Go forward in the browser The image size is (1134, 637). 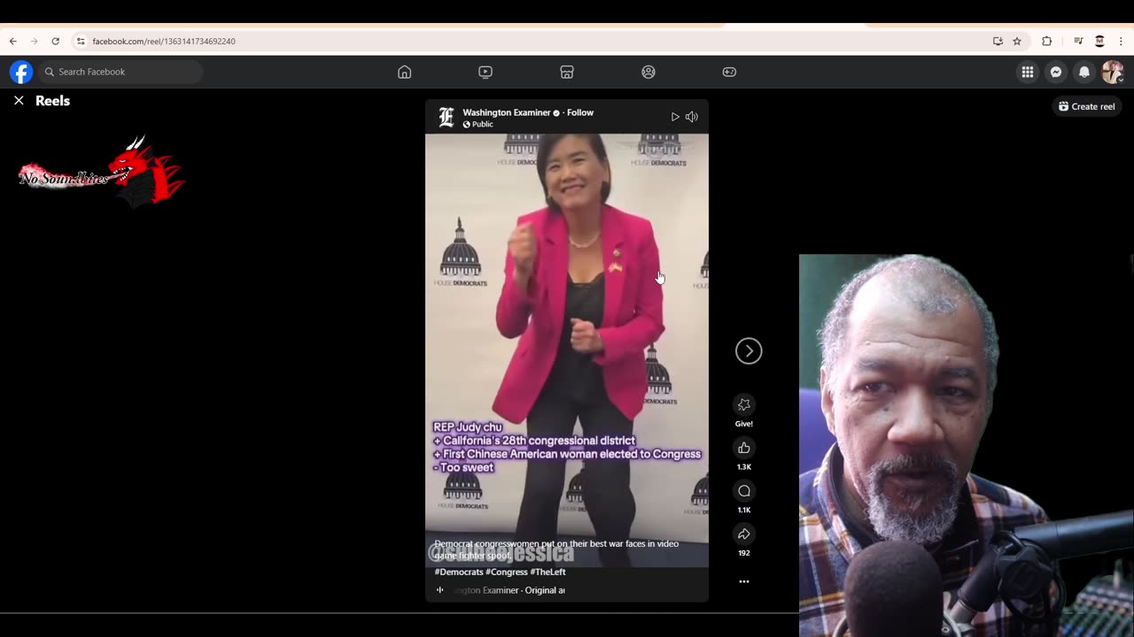pos(34,42)
